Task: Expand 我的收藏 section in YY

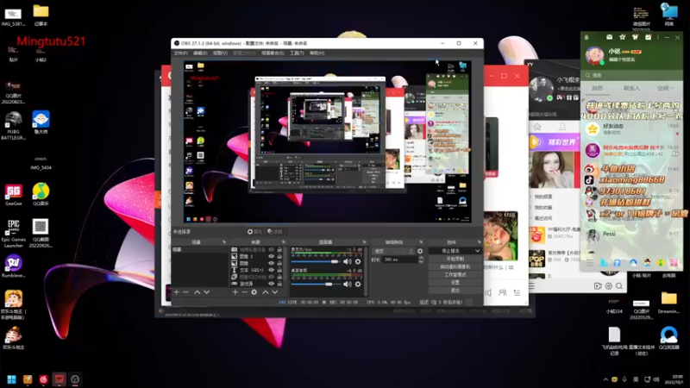Action: click(531, 207)
